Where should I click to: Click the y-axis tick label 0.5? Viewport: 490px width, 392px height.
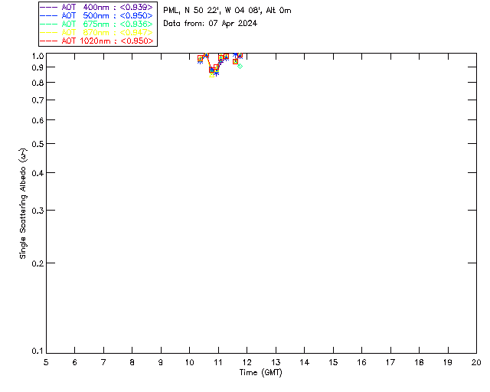pos(39,144)
